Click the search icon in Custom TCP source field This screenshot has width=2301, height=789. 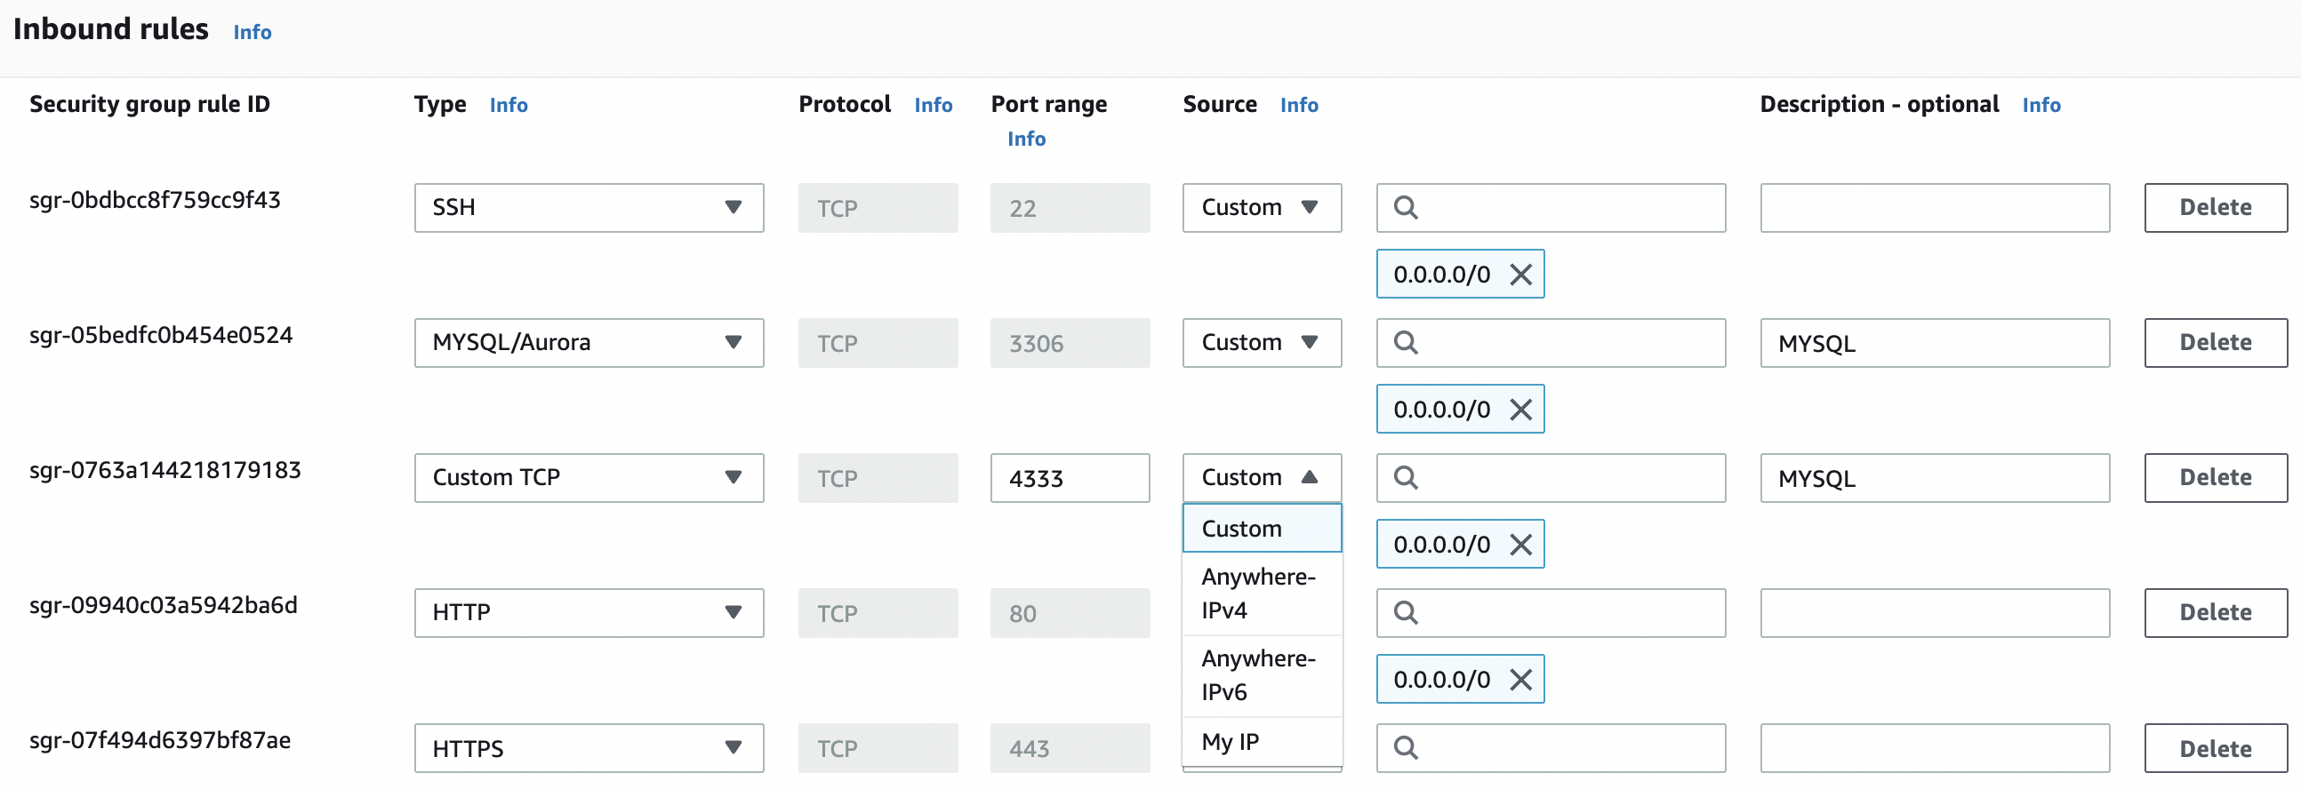pyautogui.click(x=1406, y=477)
